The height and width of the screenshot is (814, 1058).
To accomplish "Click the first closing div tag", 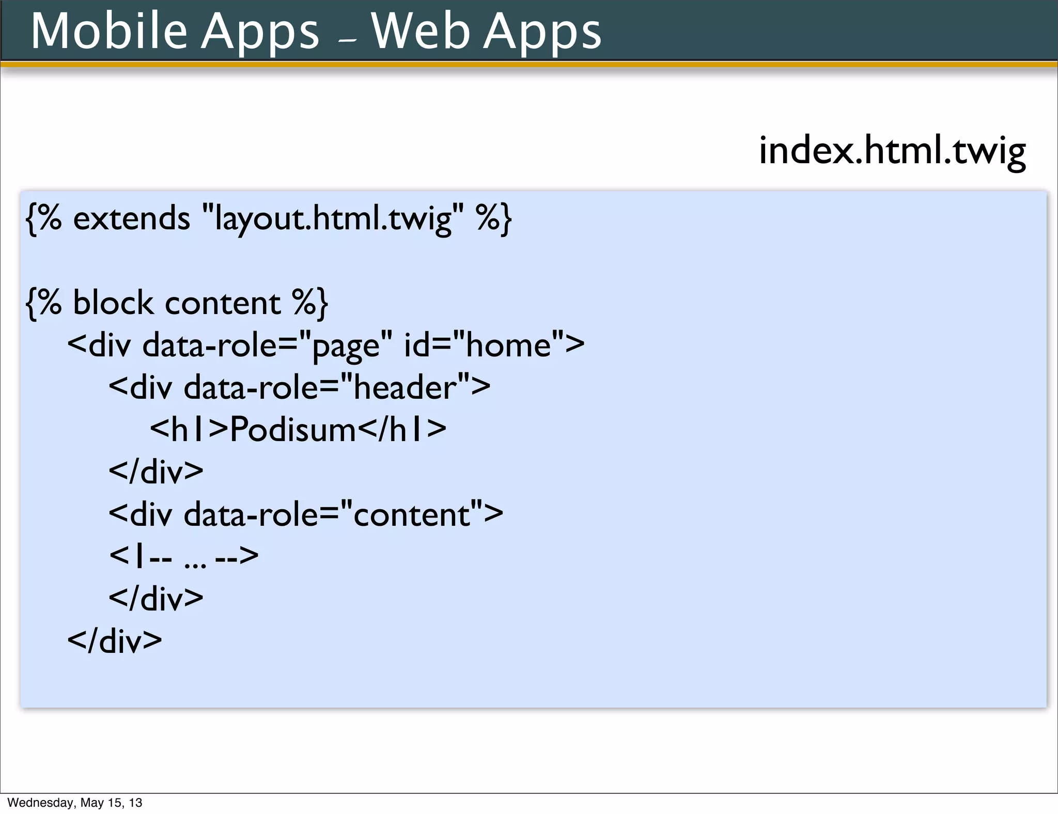I will click(x=156, y=472).
